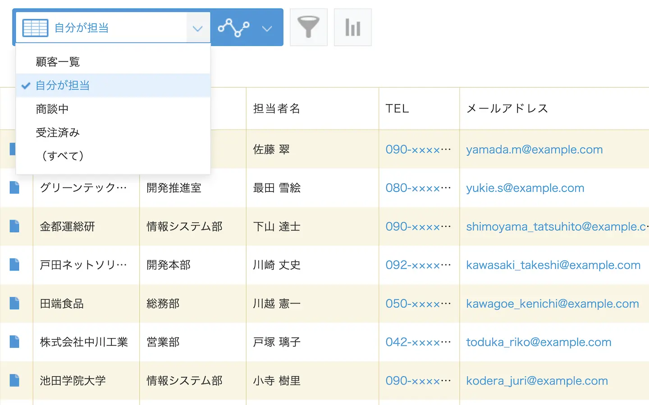Click email link yamada.m@example.com

coord(534,149)
